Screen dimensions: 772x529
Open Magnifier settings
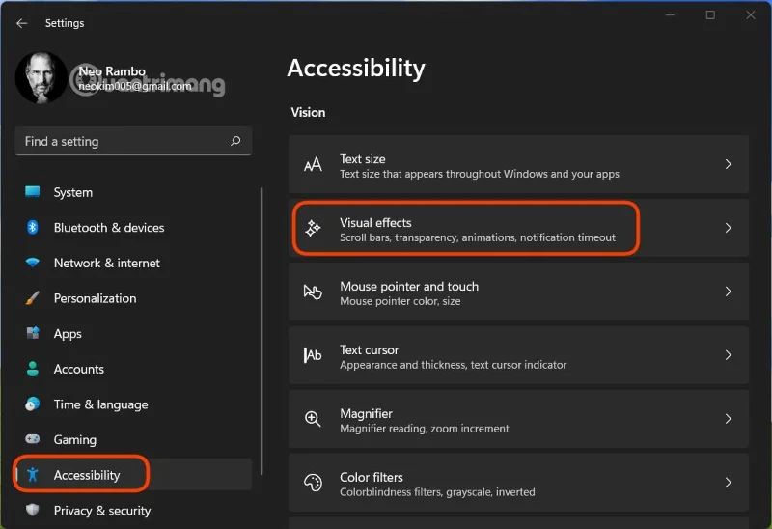click(x=518, y=419)
